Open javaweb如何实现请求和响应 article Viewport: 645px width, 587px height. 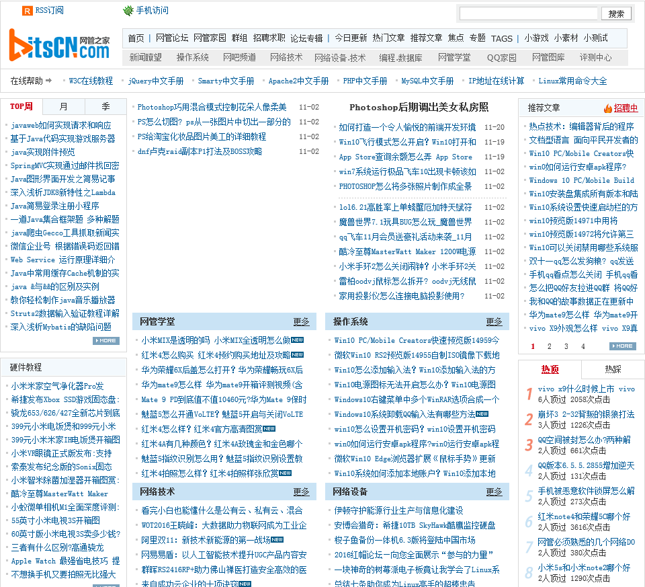[61, 126]
